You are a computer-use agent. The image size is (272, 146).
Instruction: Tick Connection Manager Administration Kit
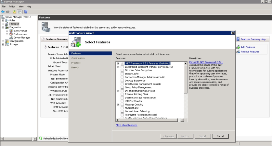click(122, 77)
